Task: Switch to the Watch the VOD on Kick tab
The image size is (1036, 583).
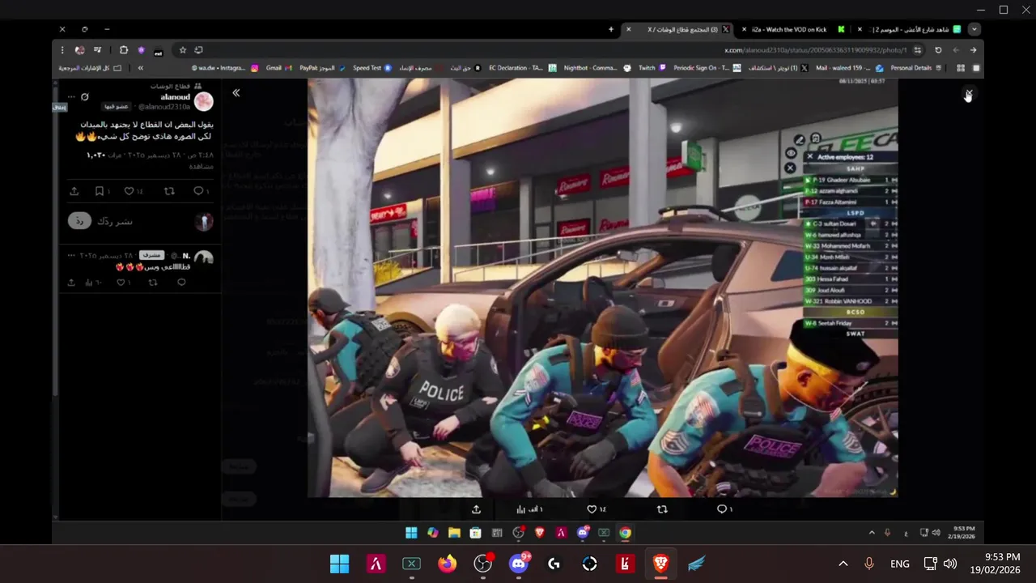Action: (795, 29)
